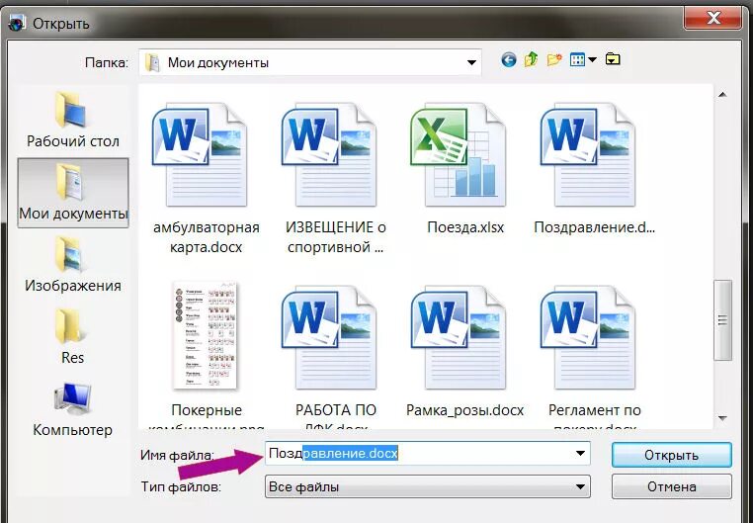Open the views menu grid icon
Screen dimensions: 753x523
(577, 60)
